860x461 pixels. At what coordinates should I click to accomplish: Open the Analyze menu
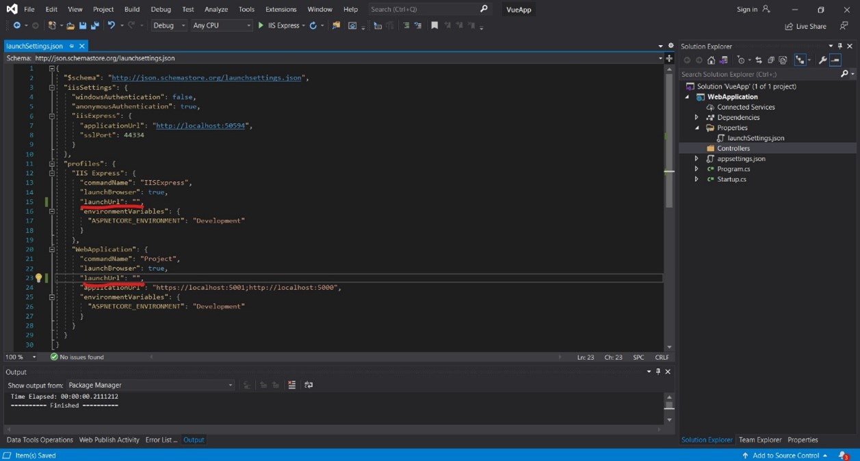pos(216,9)
